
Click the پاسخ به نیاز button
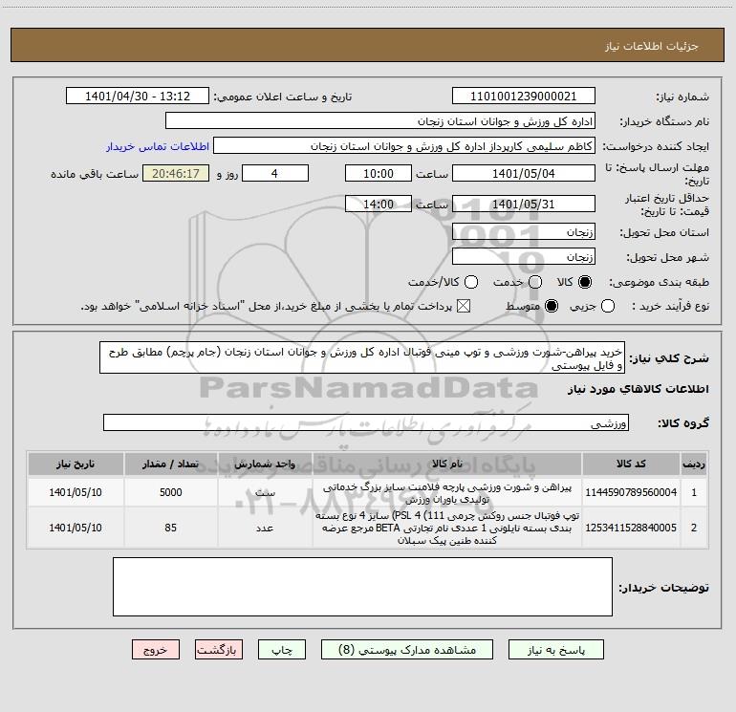(x=556, y=650)
